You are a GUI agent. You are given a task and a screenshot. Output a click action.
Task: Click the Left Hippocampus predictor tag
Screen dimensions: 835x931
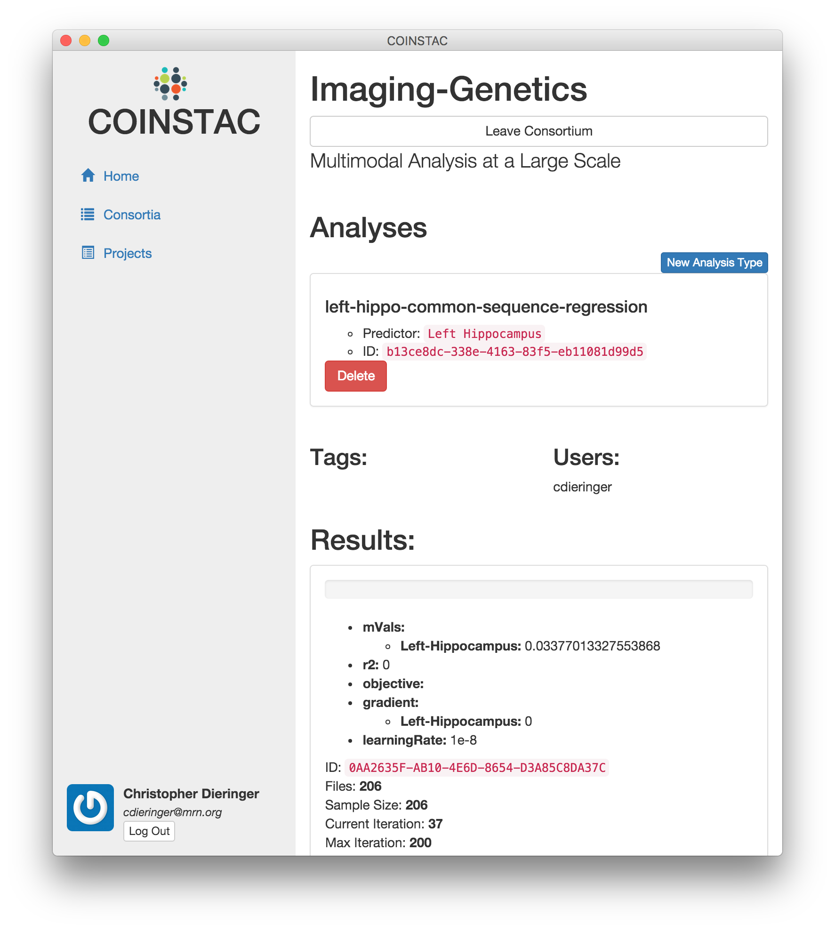[484, 334]
